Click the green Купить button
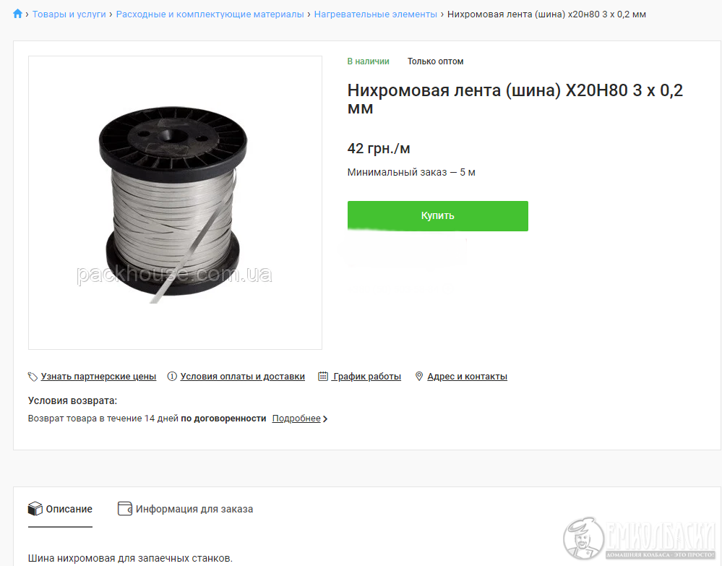The height and width of the screenshot is (566, 722). point(438,215)
